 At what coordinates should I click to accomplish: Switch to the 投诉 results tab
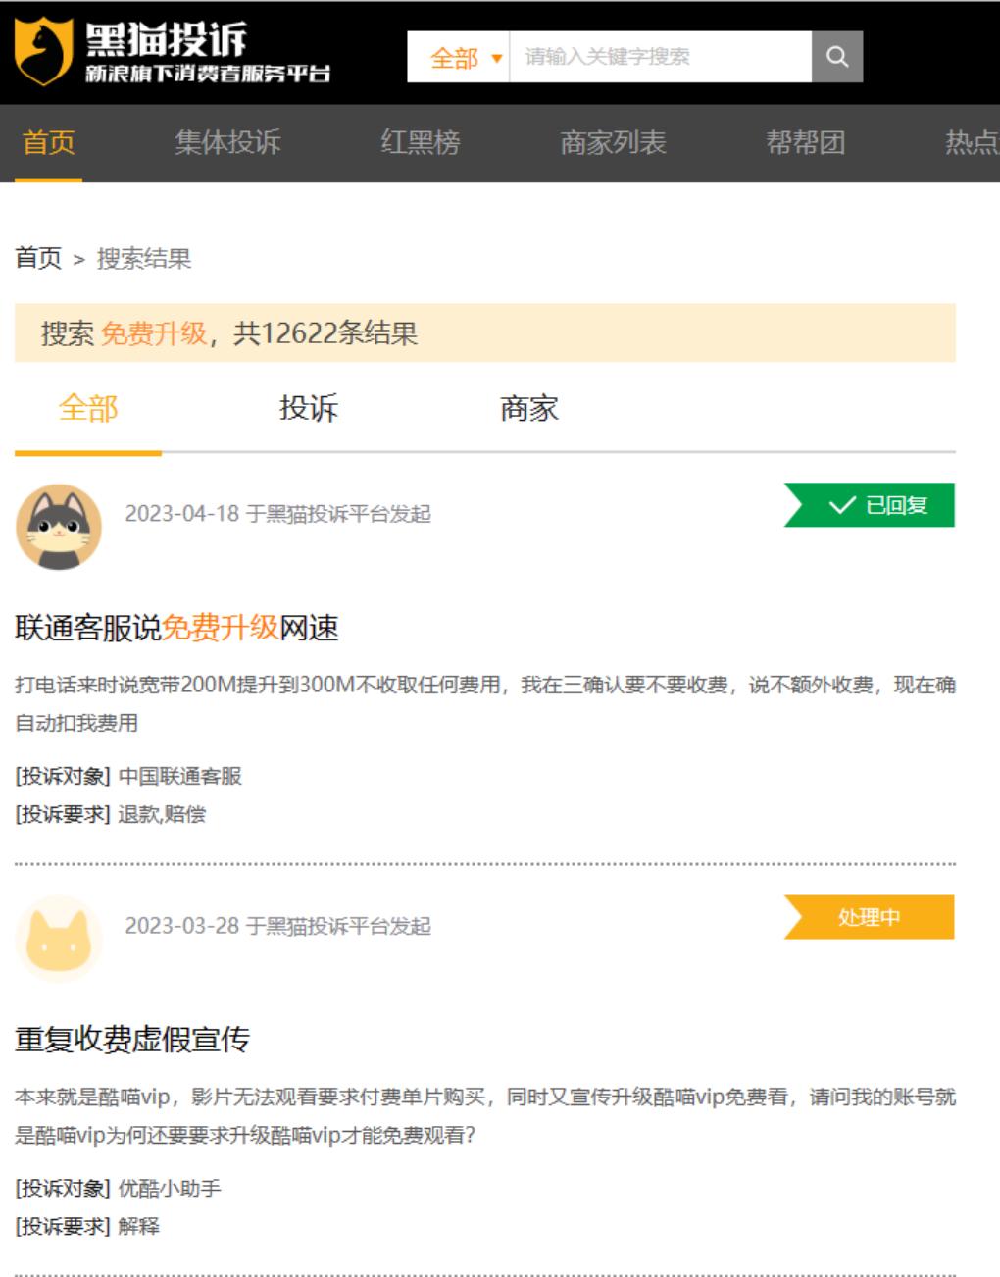click(x=309, y=408)
